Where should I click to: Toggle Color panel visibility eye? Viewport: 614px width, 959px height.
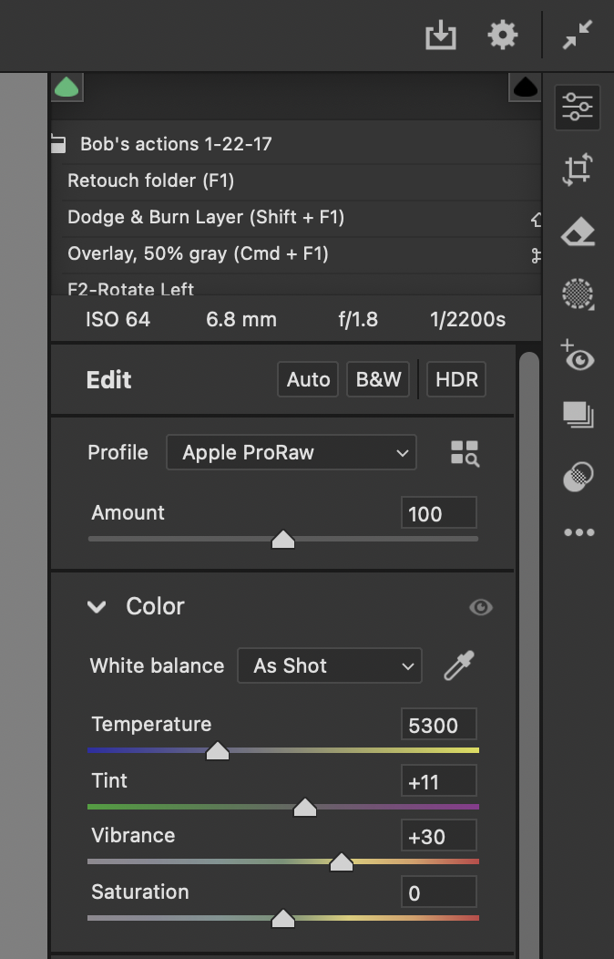coord(481,607)
